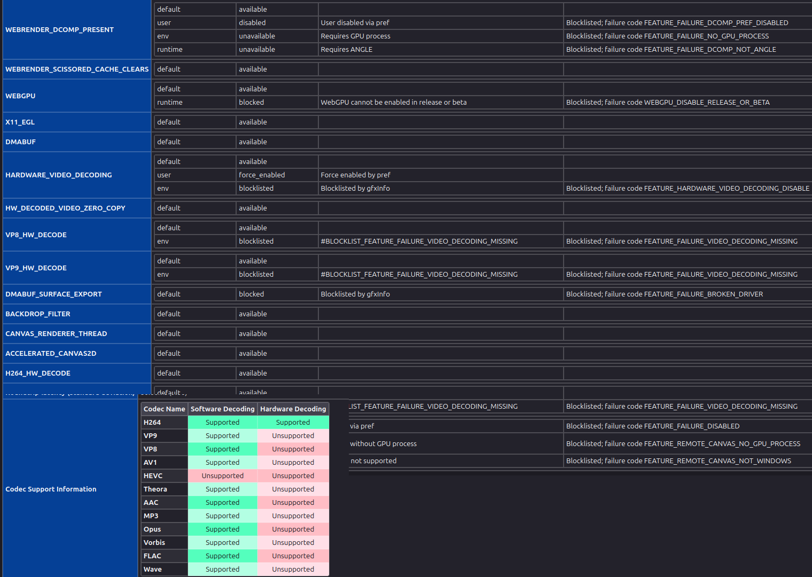Select the WEBRENDER_DCOMP_PRESENT feature name
812x577 pixels.
[59, 29]
